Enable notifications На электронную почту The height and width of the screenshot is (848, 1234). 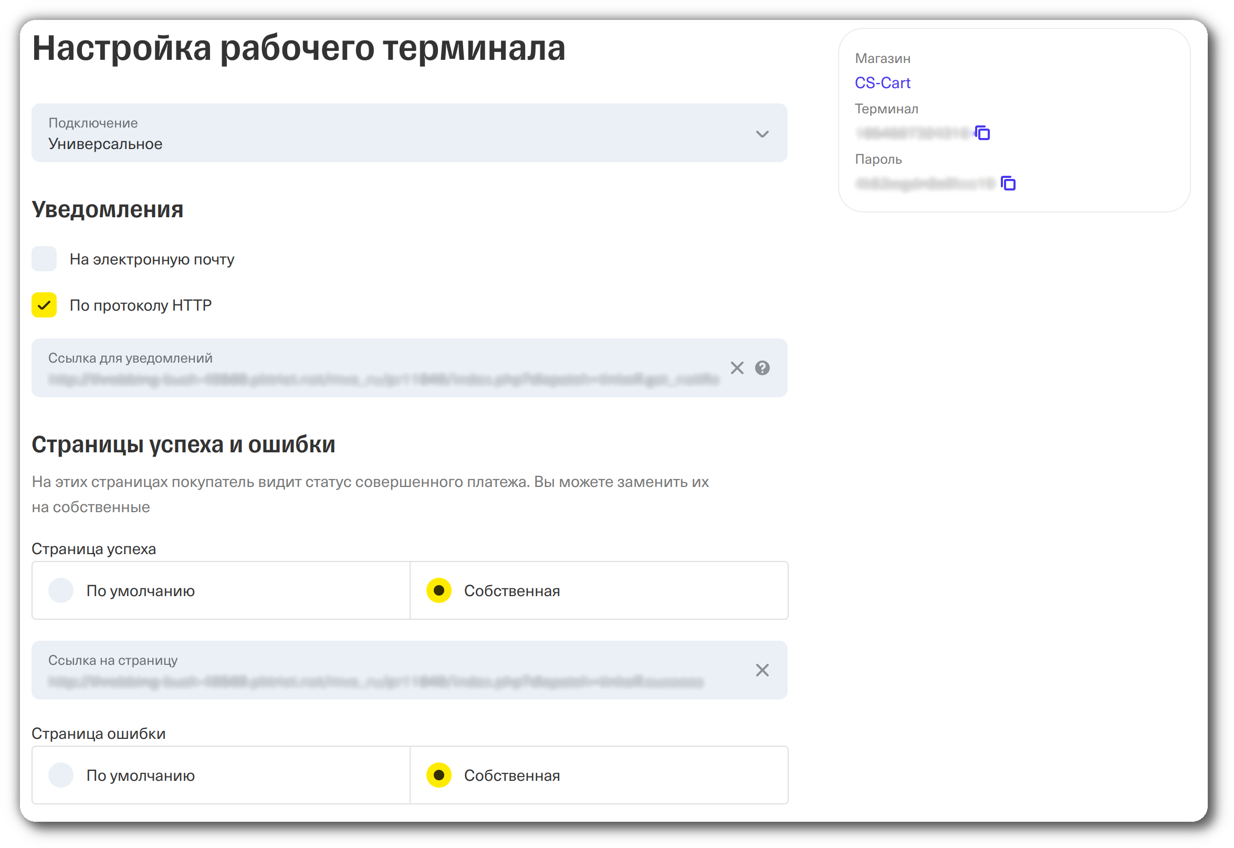(44, 259)
